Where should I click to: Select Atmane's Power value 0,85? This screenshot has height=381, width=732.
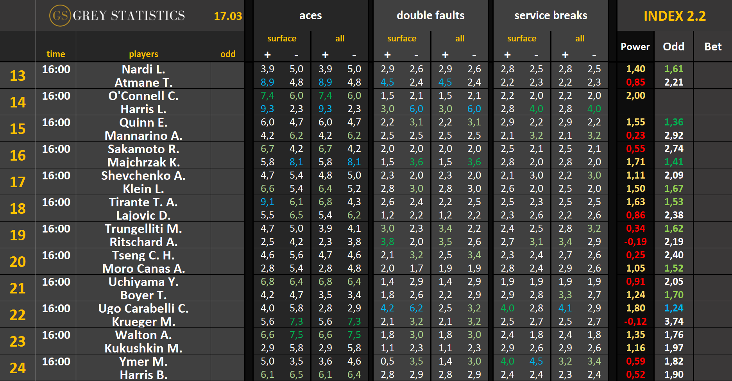point(635,82)
